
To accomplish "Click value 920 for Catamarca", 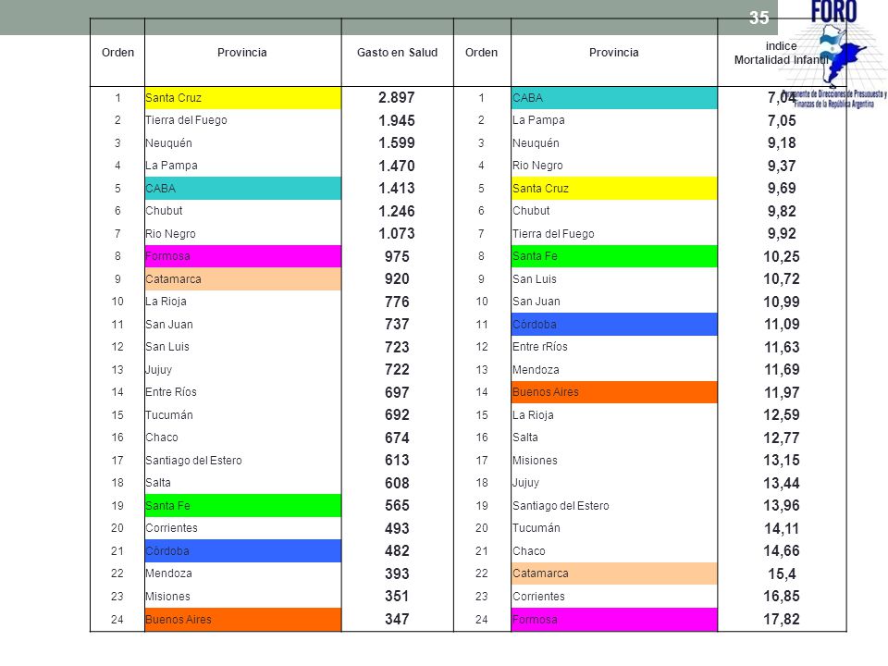I will tap(397, 278).
